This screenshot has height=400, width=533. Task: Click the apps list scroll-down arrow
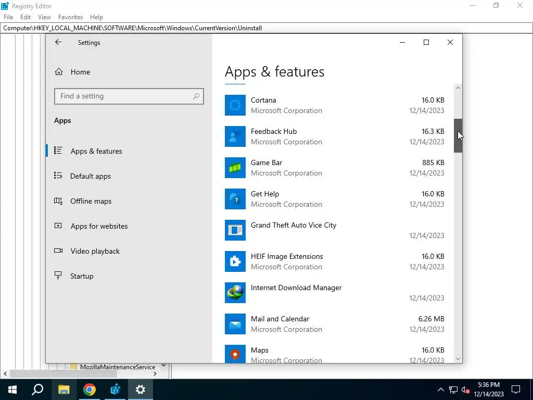(x=458, y=359)
